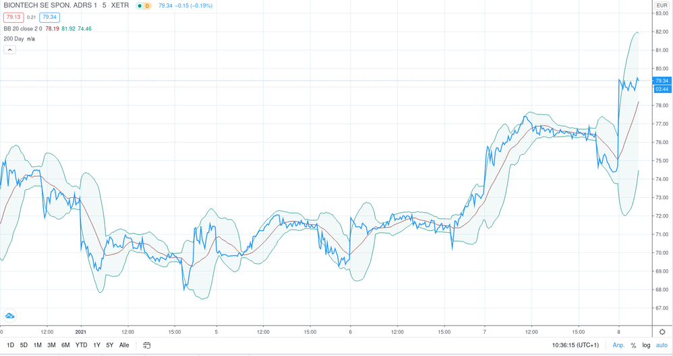The image size is (673, 356).
Task: Select the BB 20 close indicator label
Action: (x=23, y=29)
